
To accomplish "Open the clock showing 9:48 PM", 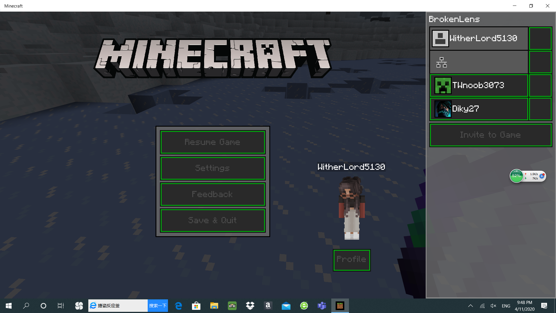I will (x=525, y=306).
